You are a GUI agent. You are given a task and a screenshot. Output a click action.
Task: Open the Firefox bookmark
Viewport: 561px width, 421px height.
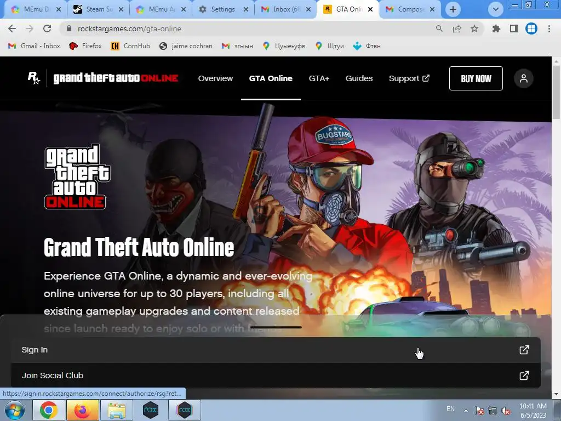(x=85, y=46)
